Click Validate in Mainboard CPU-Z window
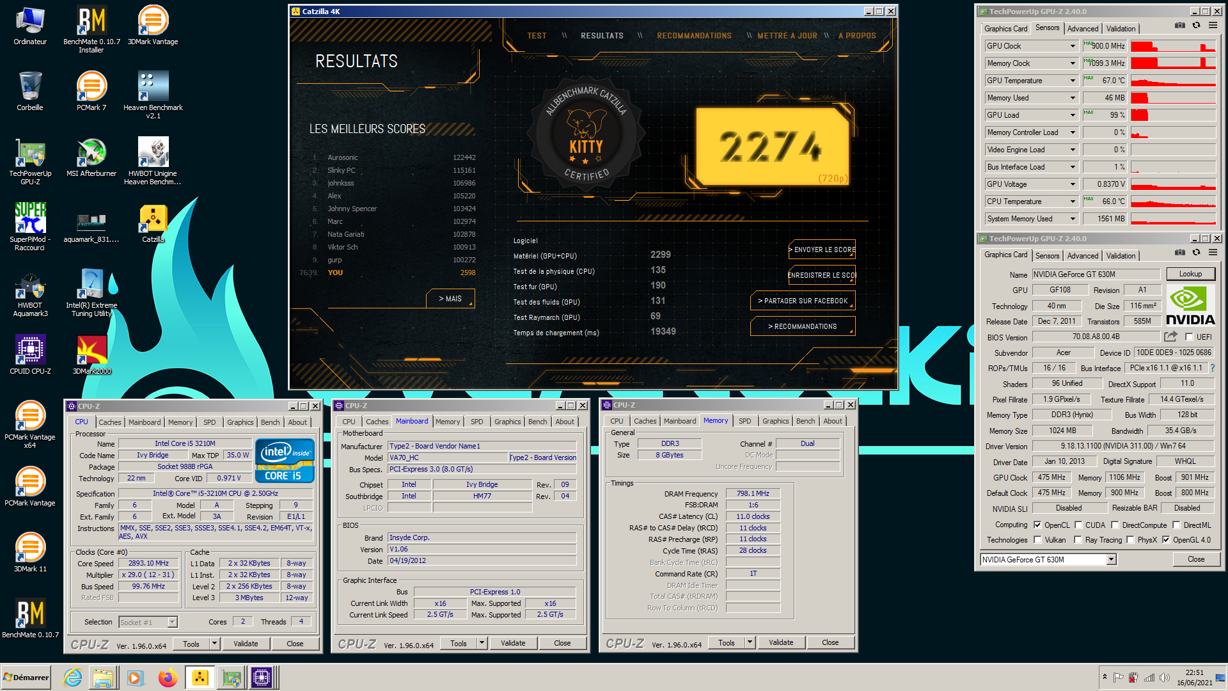 513,643
